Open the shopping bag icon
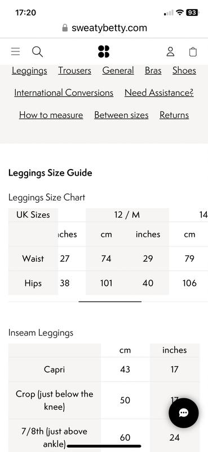The height and width of the screenshot is (452, 208). (x=193, y=51)
